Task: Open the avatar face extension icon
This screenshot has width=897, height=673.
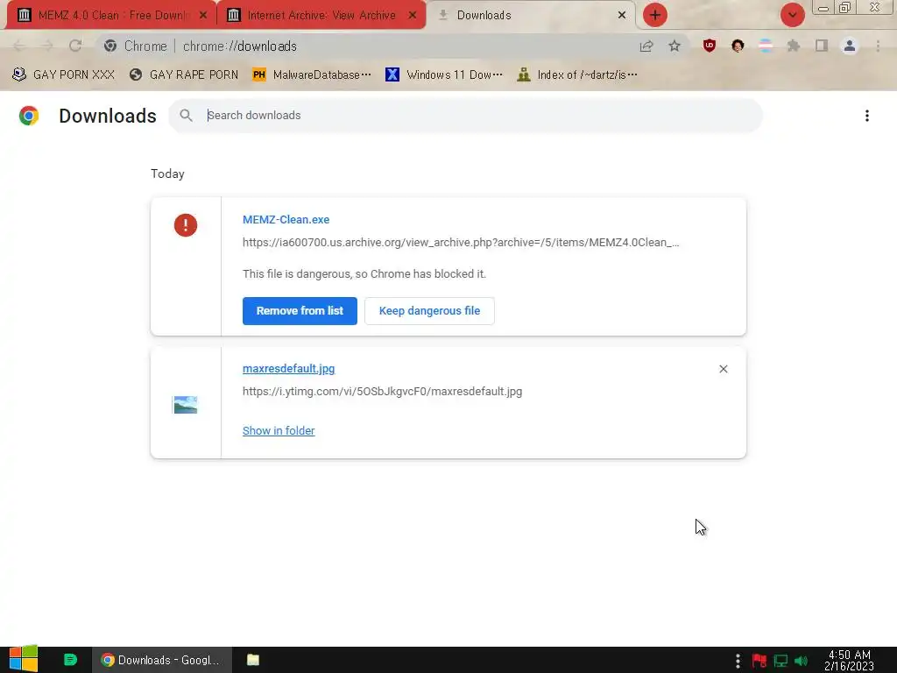Action: pos(738,46)
